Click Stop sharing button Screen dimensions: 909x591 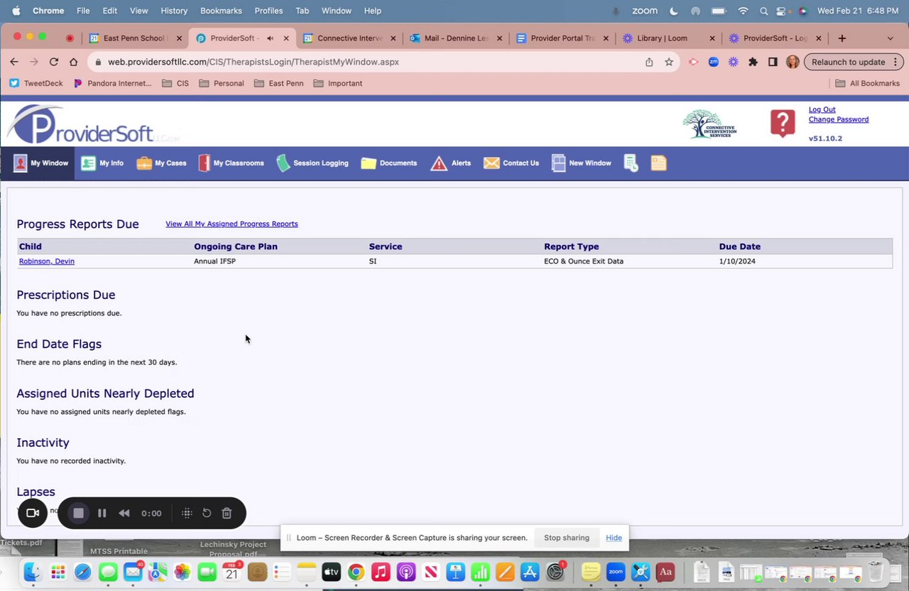566,538
